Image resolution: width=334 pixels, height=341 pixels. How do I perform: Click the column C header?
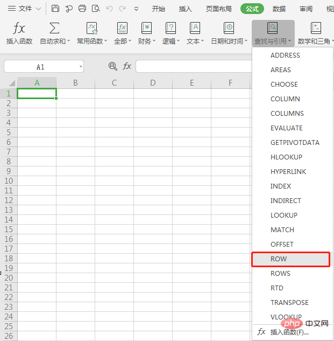coord(115,82)
